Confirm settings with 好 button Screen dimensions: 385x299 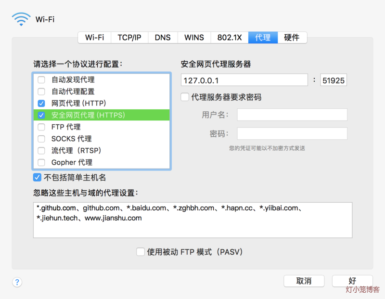pos(352,281)
